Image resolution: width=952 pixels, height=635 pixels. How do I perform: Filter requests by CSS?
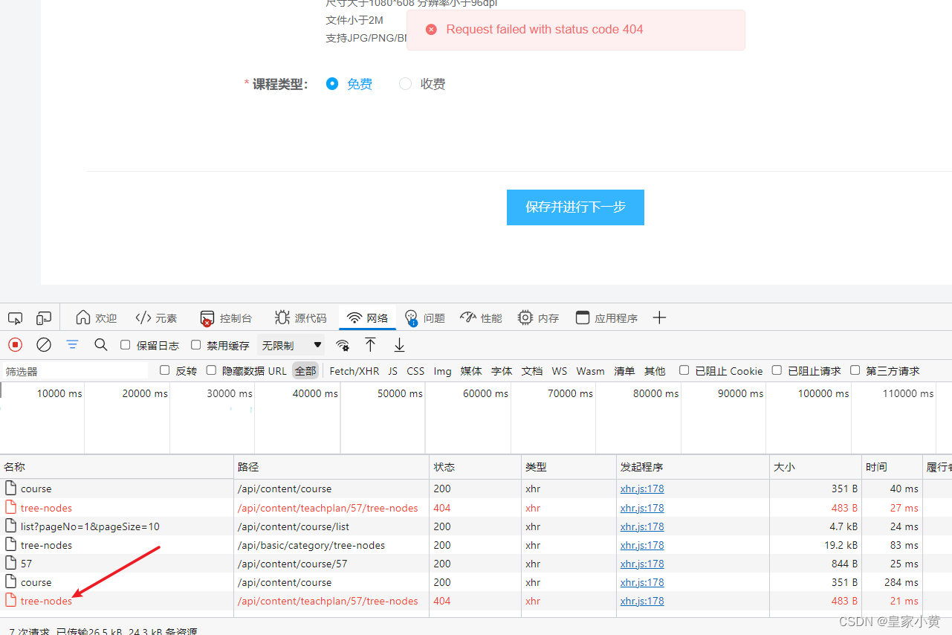coord(415,371)
